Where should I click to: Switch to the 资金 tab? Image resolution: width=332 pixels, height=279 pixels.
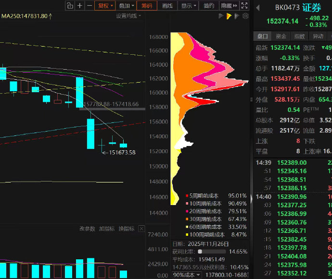coord(281,36)
